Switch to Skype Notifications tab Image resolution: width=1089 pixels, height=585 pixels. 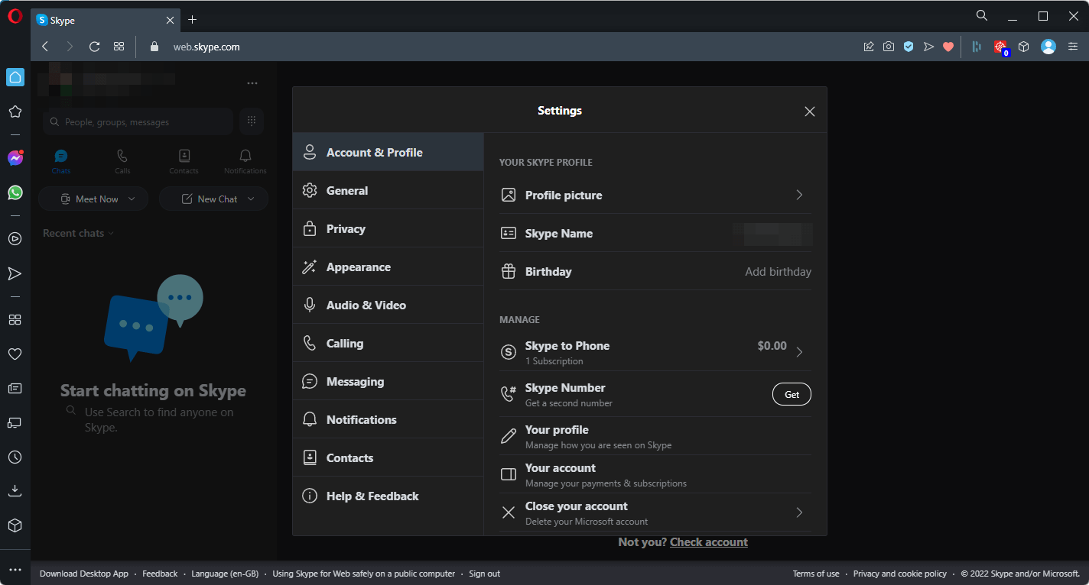pos(245,162)
